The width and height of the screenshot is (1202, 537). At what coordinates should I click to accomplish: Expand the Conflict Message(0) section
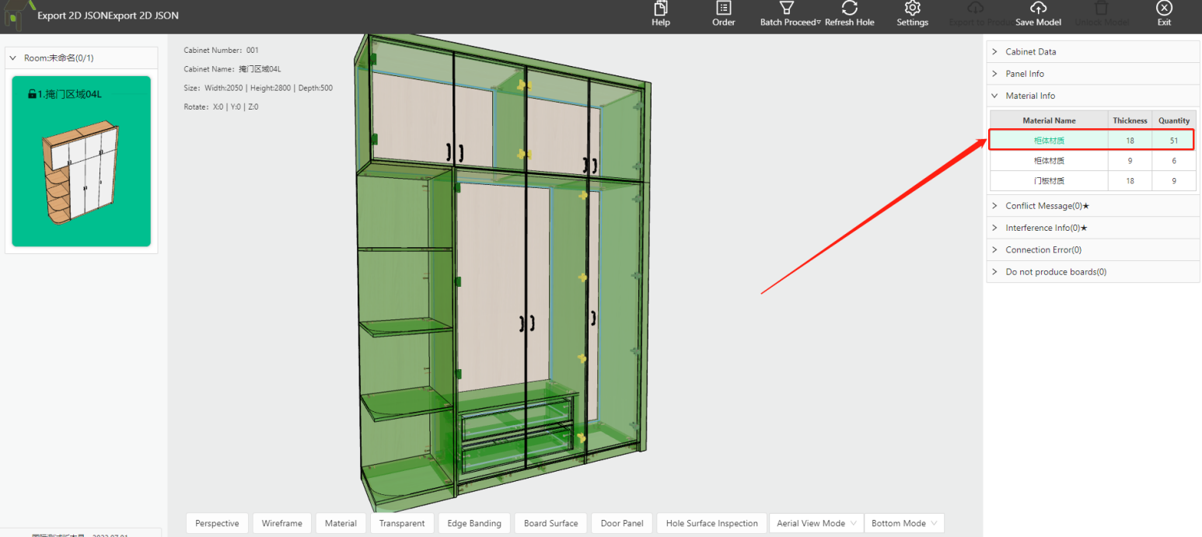coord(1093,206)
